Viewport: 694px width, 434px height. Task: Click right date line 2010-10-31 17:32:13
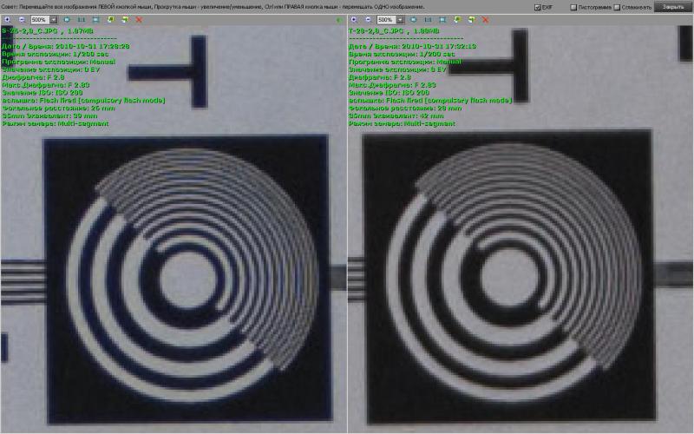(x=412, y=46)
